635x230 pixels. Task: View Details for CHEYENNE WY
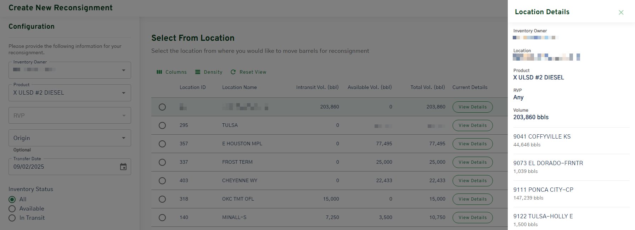pos(472,181)
